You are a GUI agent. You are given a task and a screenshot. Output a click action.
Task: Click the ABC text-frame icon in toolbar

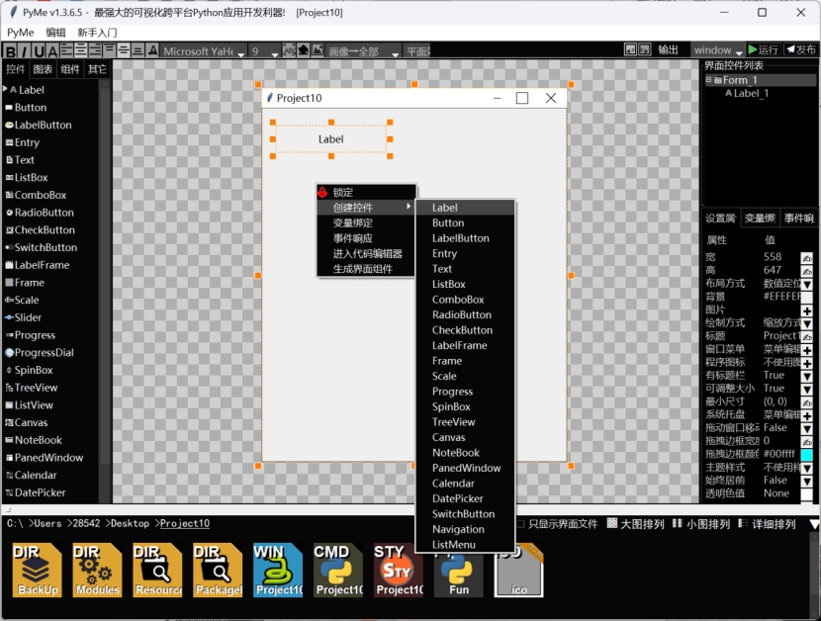coord(289,50)
